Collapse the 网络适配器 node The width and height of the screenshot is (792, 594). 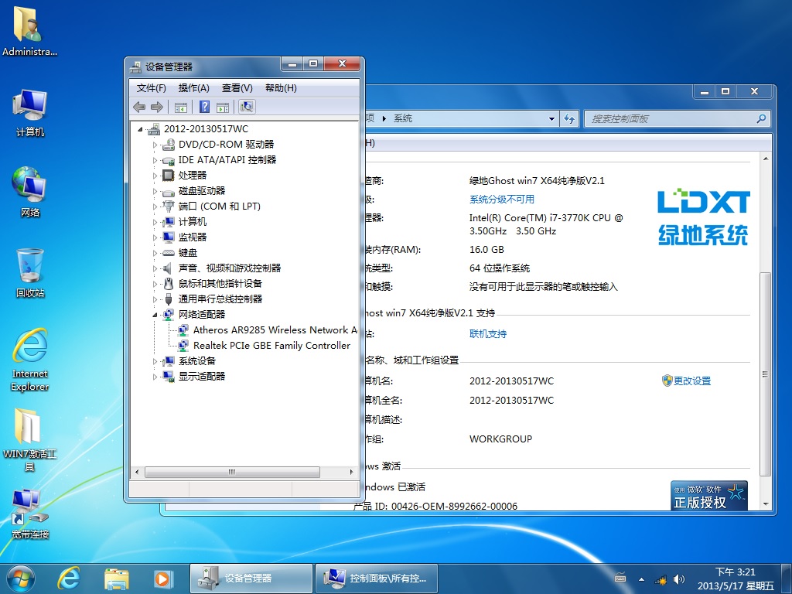155,315
